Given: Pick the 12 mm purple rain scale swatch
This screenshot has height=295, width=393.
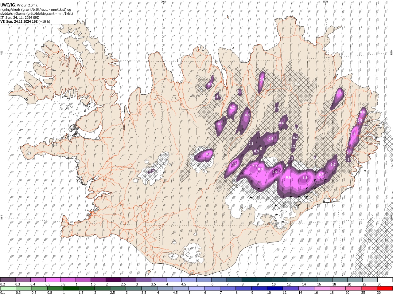Looking at the screenshot, I should point(290,288).
